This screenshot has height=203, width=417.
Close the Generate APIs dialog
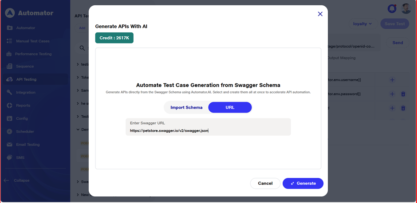320,14
